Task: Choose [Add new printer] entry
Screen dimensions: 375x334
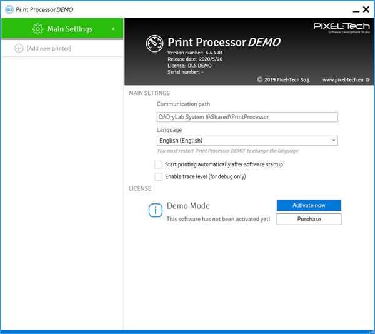Action: pyautogui.click(x=62, y=48)
